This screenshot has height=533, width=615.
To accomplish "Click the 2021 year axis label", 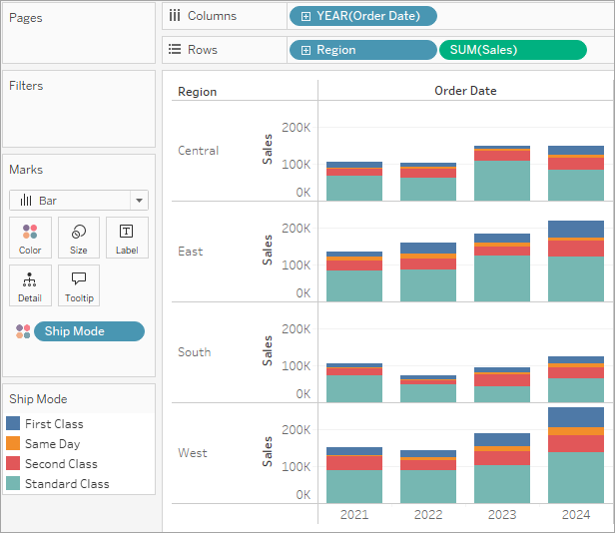I will (354, 515).
